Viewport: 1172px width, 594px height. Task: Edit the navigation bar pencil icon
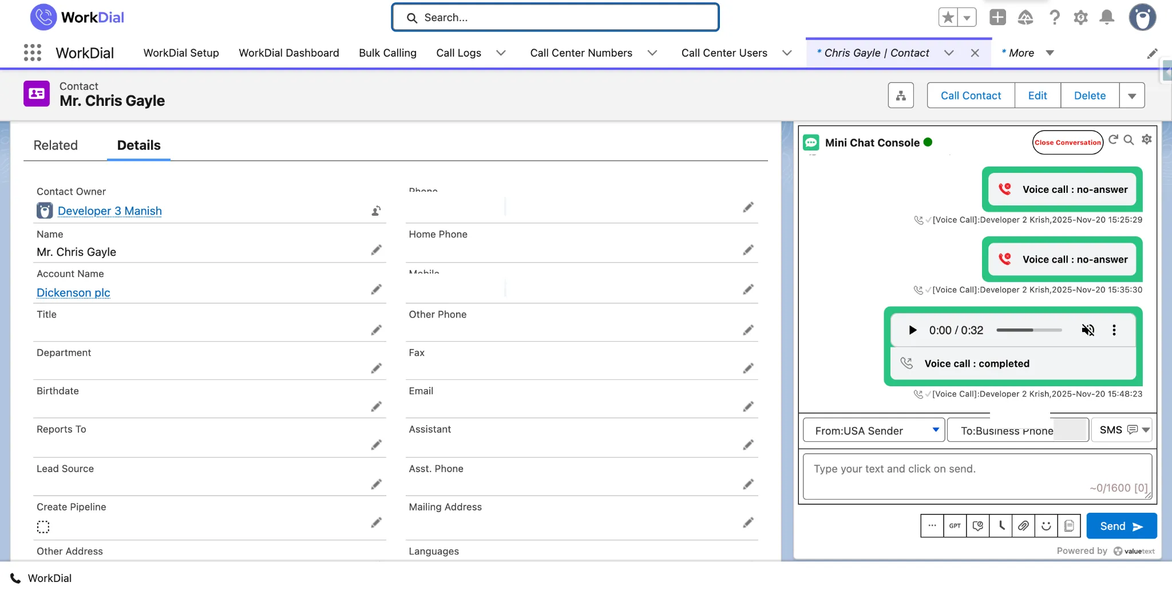1153,53
